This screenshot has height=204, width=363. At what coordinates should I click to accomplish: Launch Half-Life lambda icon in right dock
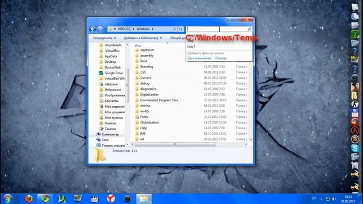pos(355,131)
